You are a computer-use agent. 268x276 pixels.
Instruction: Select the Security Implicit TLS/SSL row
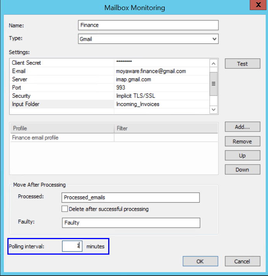[62, 96]
